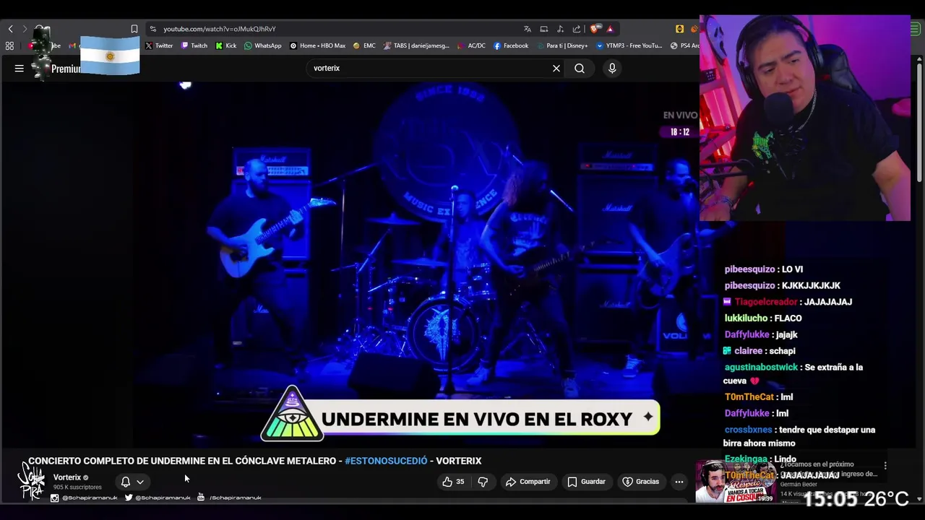Bookmark this page using the bookmark icon
Image resolution: width=925 pixels, height=520 pixels.
[x=134, y=29]
